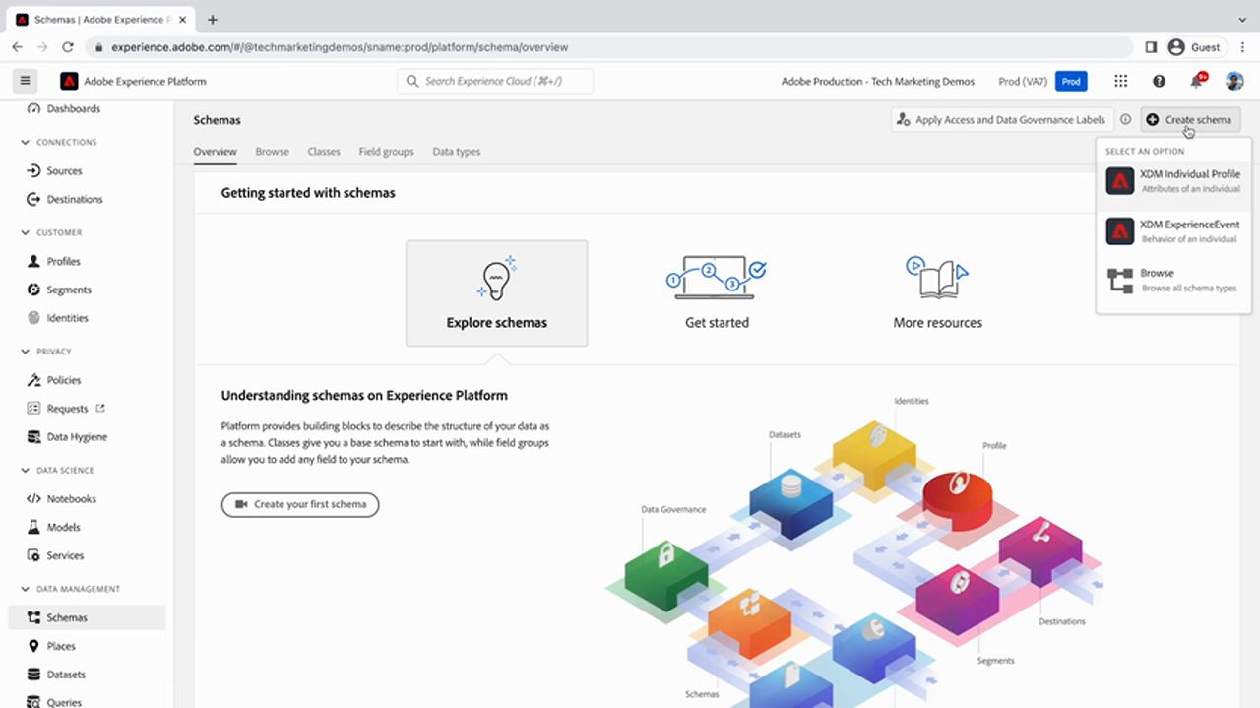Select the More resources card
The width and height of the screenshot is (1260, 708).
point(937,293)
